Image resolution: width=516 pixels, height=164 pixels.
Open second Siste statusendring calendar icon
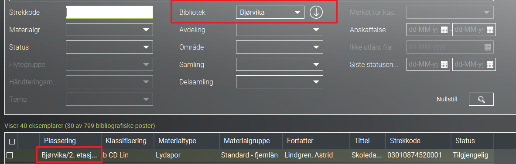(x=490, y=65)
